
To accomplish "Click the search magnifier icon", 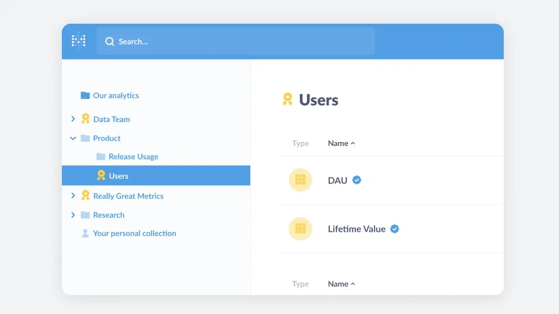I will click(110, 41).
